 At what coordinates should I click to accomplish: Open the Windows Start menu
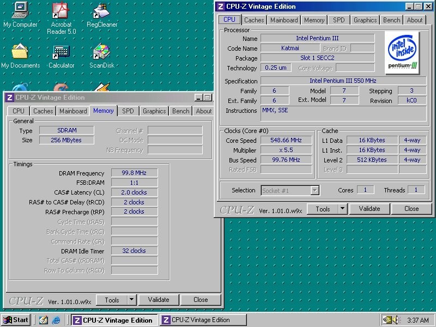pos(16,320)
